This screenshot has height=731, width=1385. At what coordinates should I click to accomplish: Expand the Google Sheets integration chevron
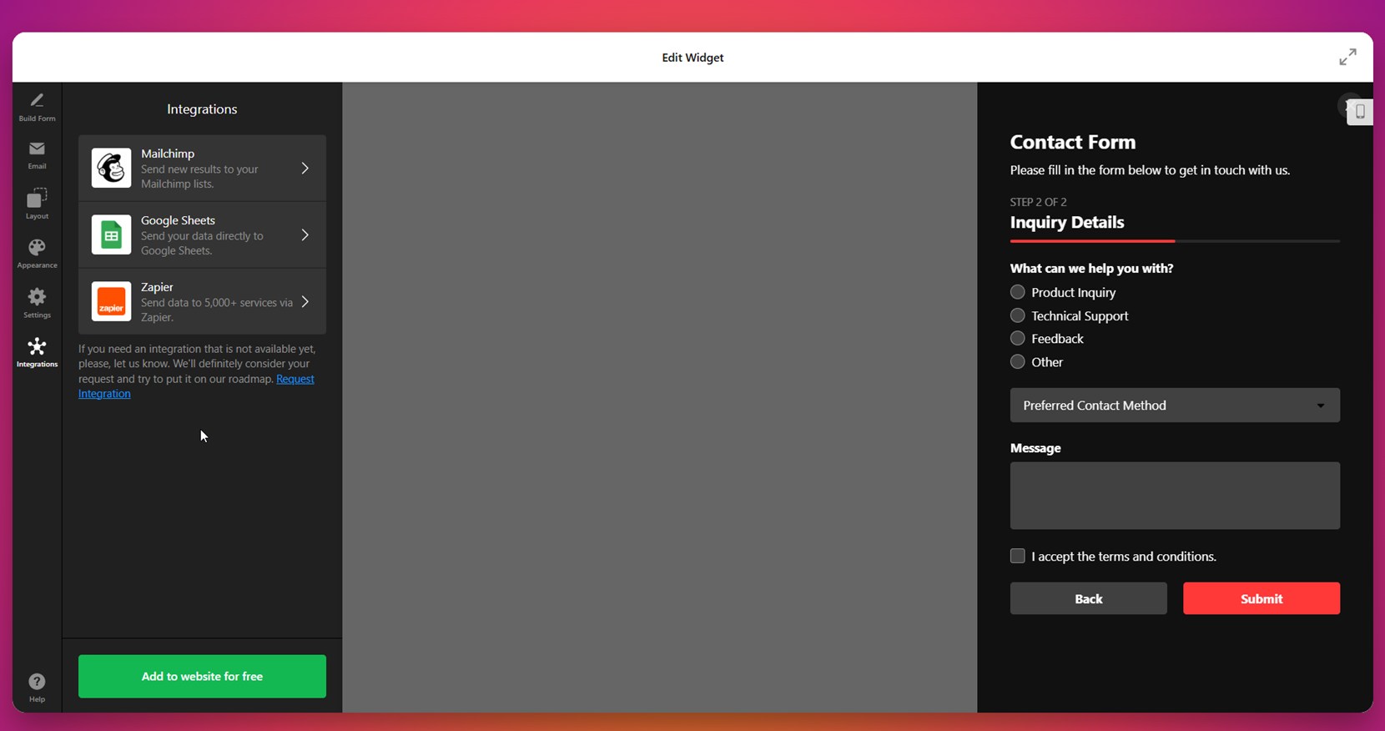pos(305,235)
